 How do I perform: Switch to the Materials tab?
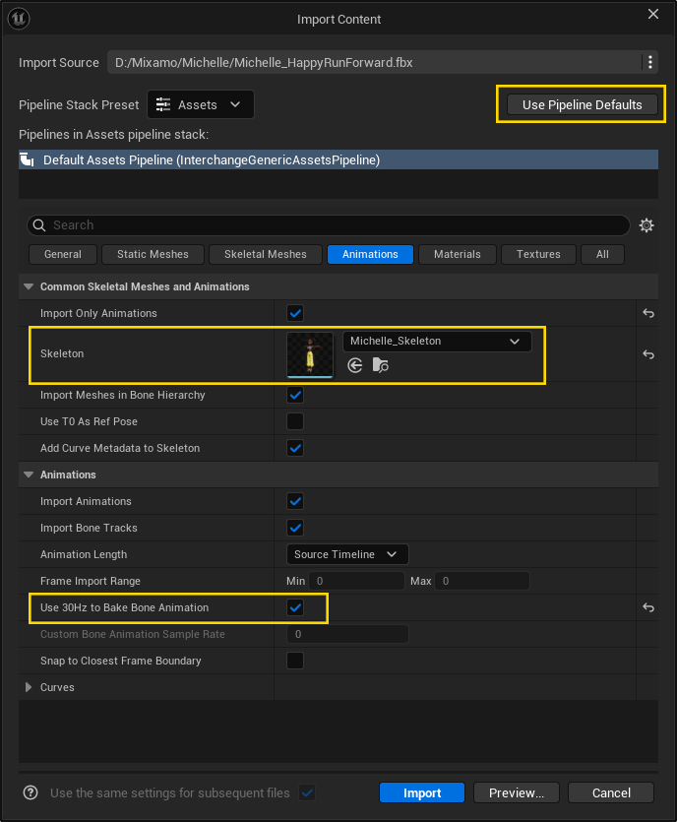457,254
